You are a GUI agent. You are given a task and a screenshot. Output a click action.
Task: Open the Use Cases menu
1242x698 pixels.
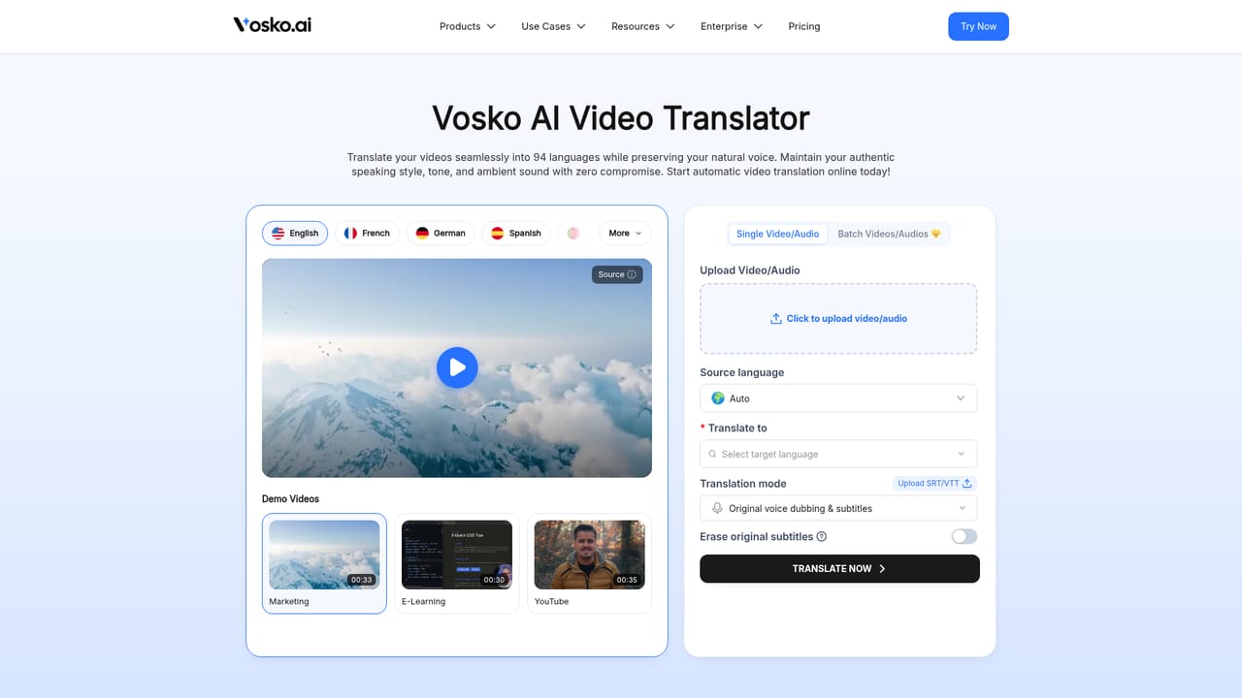(554, 26)
